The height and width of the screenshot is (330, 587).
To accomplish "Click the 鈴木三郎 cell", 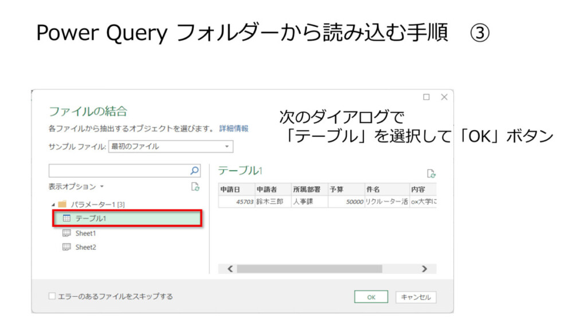I will pyautogui.click(x=273, y=202).
